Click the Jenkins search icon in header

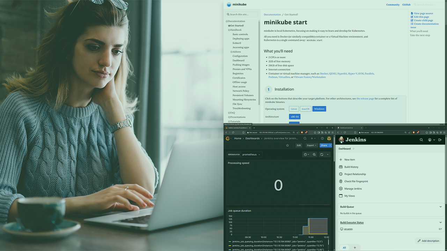point(421,140)
